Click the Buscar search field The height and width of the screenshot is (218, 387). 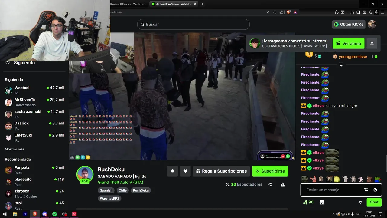tap(193, 24)
